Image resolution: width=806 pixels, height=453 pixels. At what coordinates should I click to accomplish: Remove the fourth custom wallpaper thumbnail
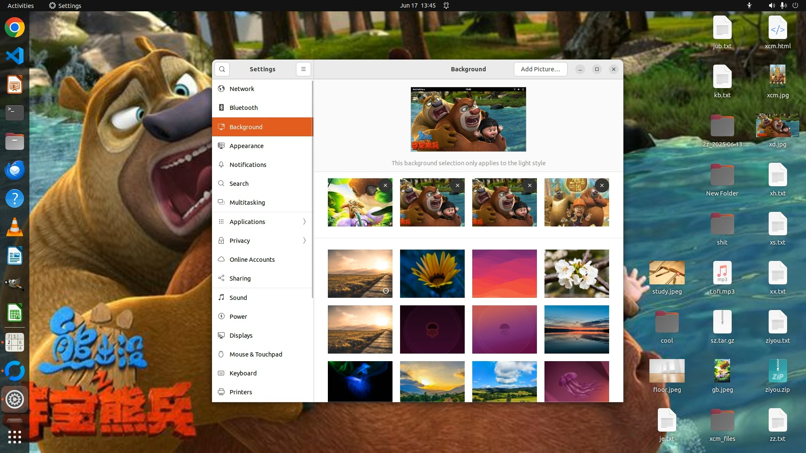click(x=602, y=185)
